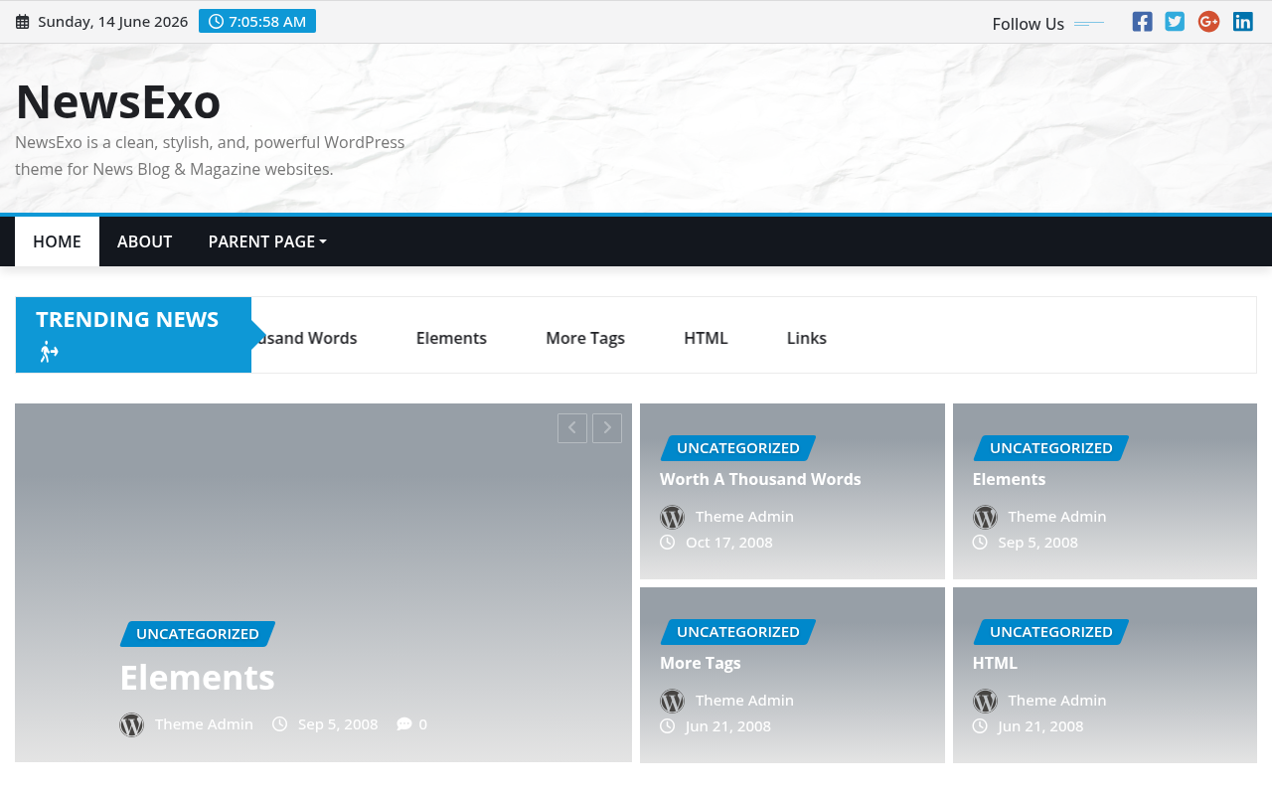Click Uncategorized badge above Worth A Thousand Words
This screenshot has height=795, width=1272.
pyautogui.click(x=738, y=448)
